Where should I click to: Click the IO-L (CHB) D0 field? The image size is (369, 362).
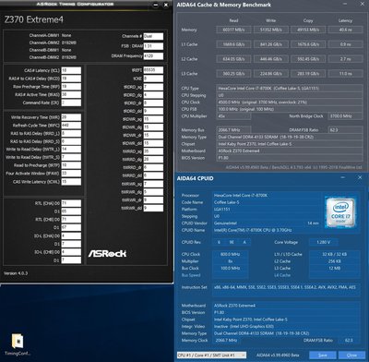(x=71, y=252)
